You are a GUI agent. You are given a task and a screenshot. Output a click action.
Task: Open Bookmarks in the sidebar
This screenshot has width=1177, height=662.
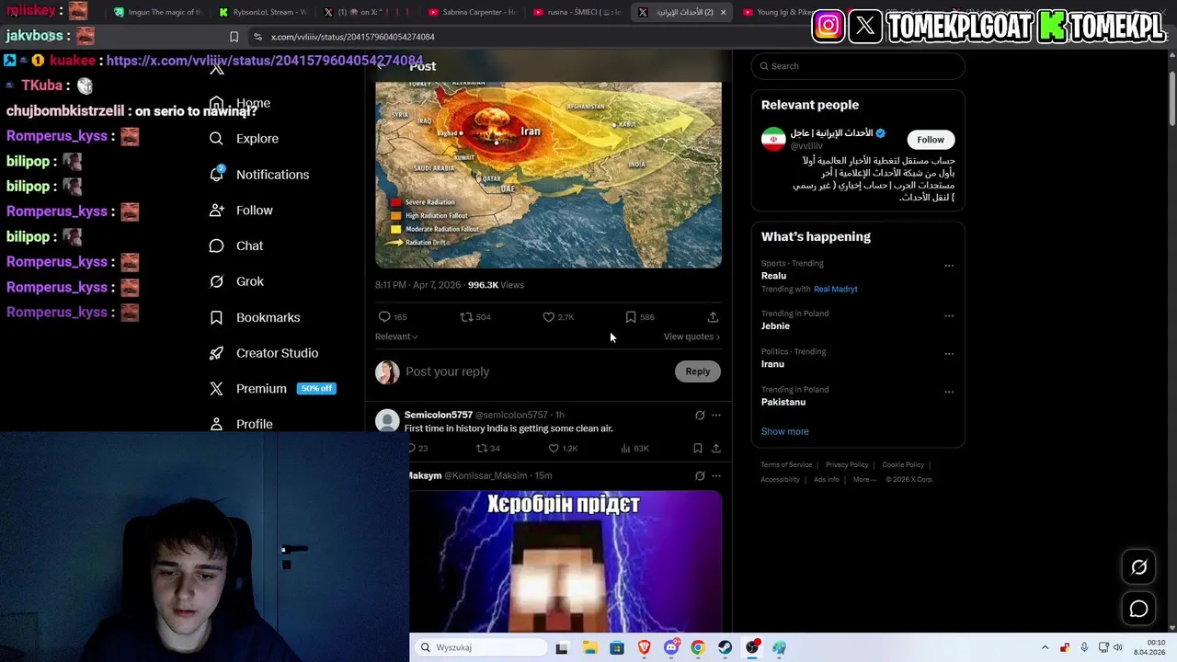(255, 317)
